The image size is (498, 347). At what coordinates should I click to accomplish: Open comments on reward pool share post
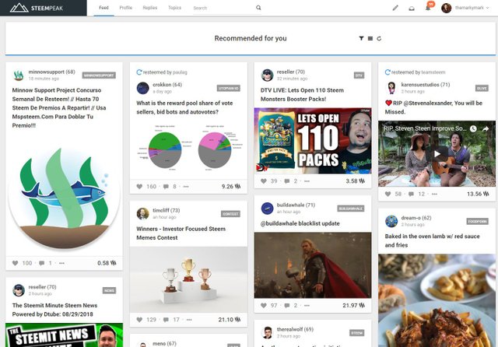pos(166,187)
